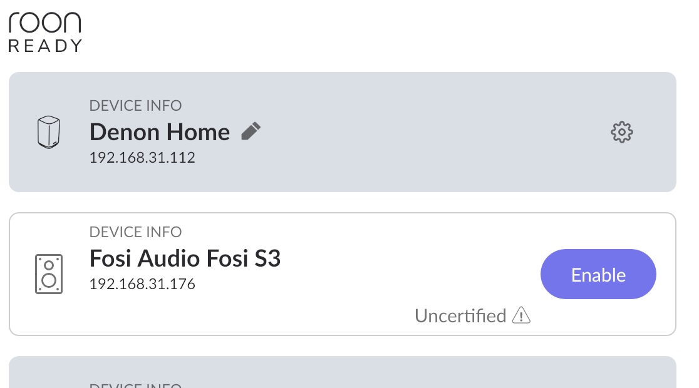Click the Denon Home speaker device icon

tap(48, 131)
